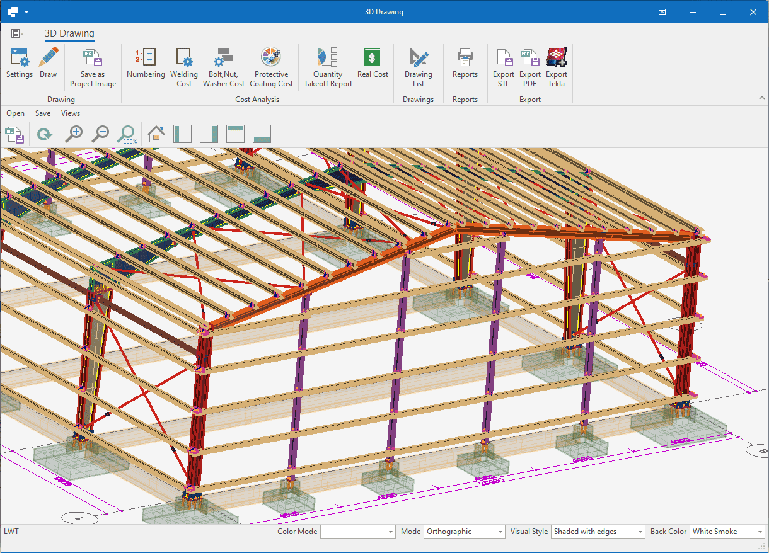Open Welding Cost analysis
This screenshot has width=769, height=553.
pyautogui.click(x=184, y=67)
